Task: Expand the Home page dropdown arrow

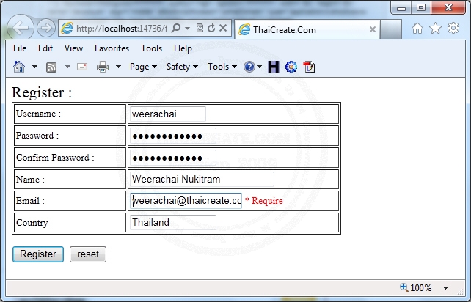Action: pyautogui.click(x=34, y=67)
